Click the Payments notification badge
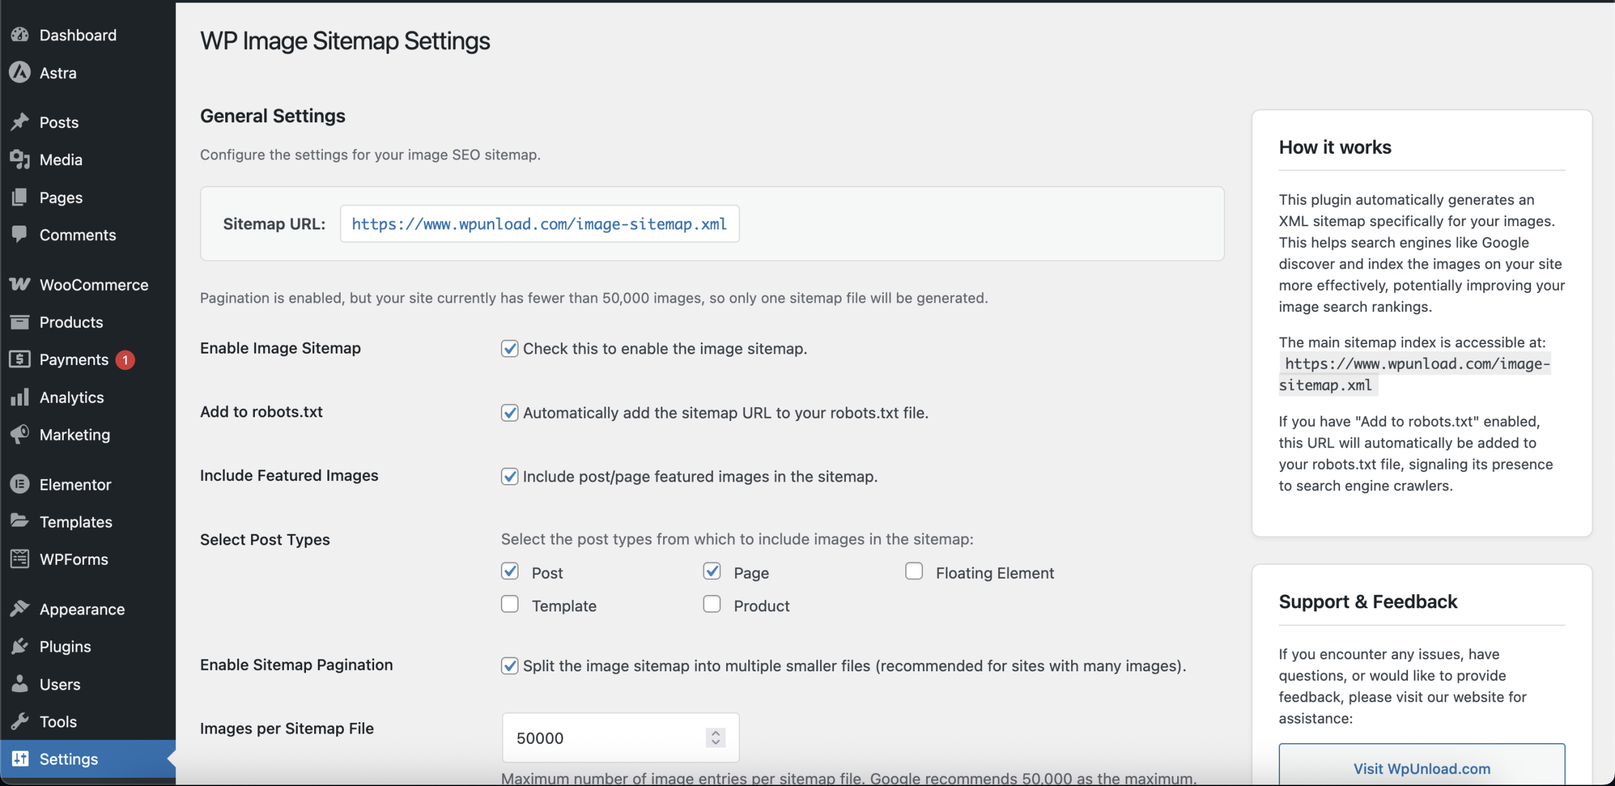This screenshot has height=786, width=1615. pyautogui.click(x=125, y=360)
